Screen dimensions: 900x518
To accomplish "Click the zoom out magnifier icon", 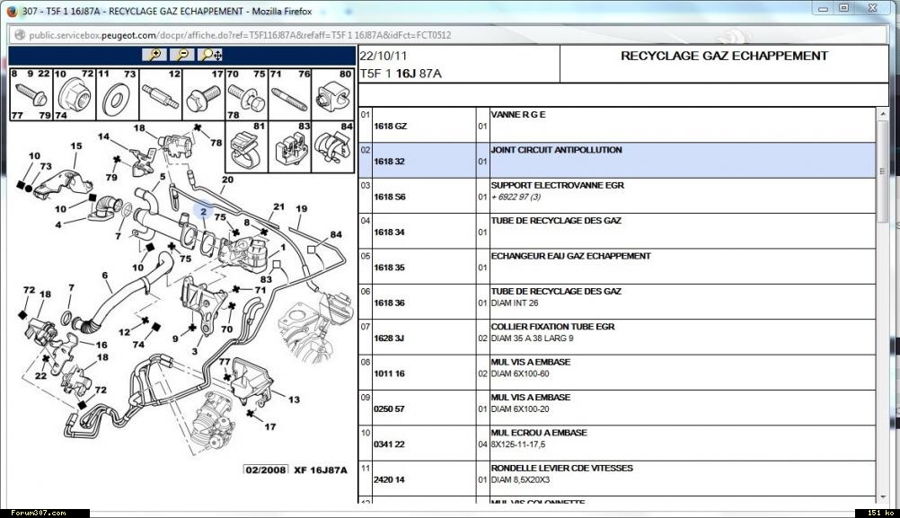I will click(182, 55).
